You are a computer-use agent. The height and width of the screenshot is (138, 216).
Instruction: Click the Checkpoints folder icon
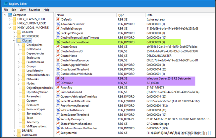pyautogui.click(x=23, y=45)
